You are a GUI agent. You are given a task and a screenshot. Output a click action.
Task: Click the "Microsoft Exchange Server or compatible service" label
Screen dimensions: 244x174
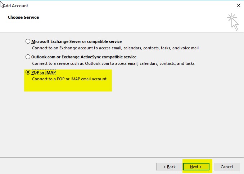(x=76, y=41)
